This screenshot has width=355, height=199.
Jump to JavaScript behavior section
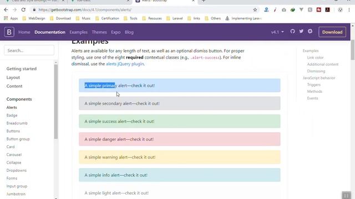pyautogui.click(x=319, y=78)
